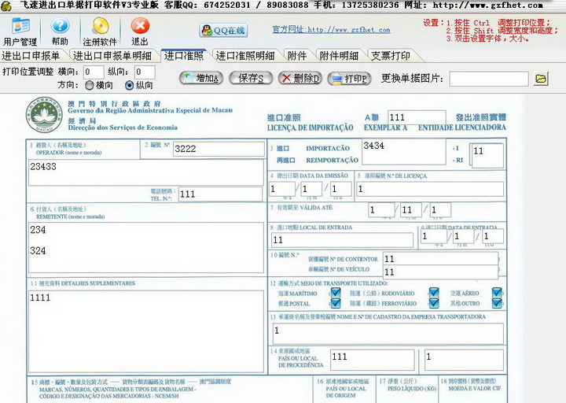Click VÁLIDA ATÉ day field

point(440,209)
